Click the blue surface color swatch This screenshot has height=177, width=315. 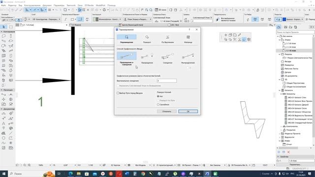pyautogui.click(x=284, y=19)
